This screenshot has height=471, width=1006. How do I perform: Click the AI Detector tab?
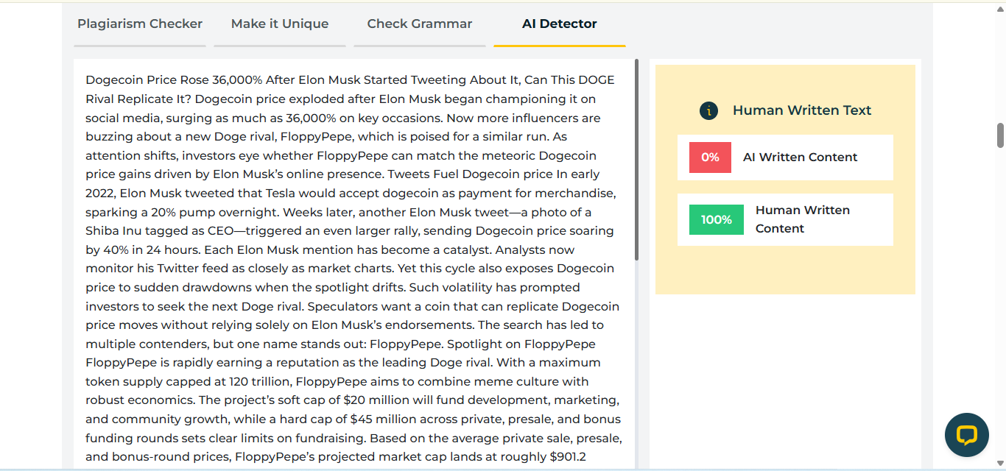click(x=560, y=24)
